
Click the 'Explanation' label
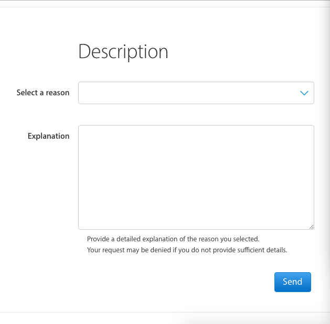point(49,136)
